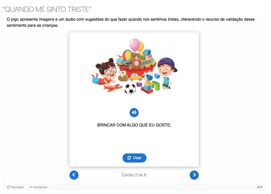Click the soccer ball in the illustration
The height and width of the screenshot is (194, 271).
130,89
